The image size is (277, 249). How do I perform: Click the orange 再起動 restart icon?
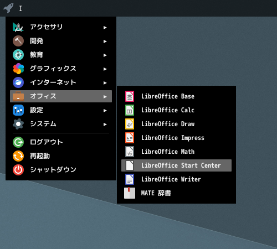[18, 156]
